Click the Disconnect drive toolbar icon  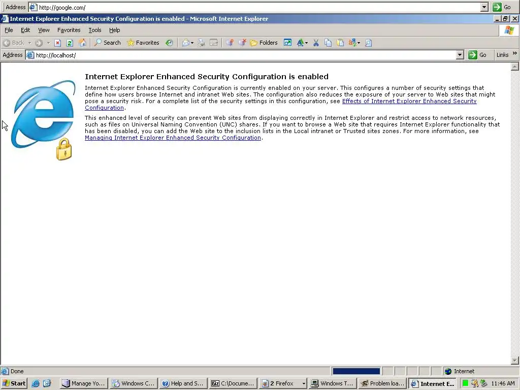tap(242, 43)
